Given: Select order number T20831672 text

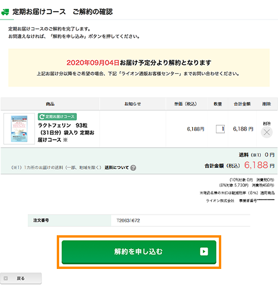Looking at the screenshot, I should pyautogui.click(x=128, y=220).
